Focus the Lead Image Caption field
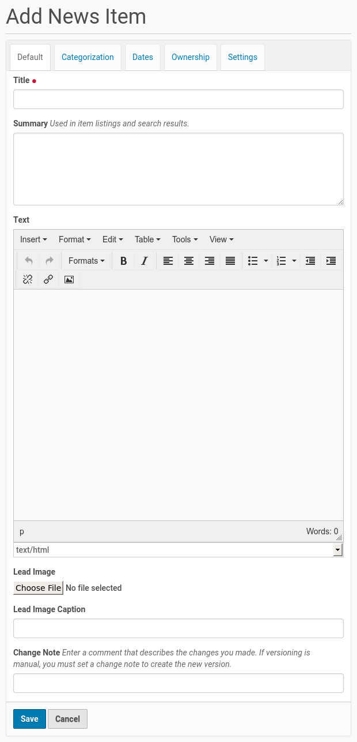Image resolution: width=357 pixels, height=742 pixels. pyautogui.click(x=178, y=628)
